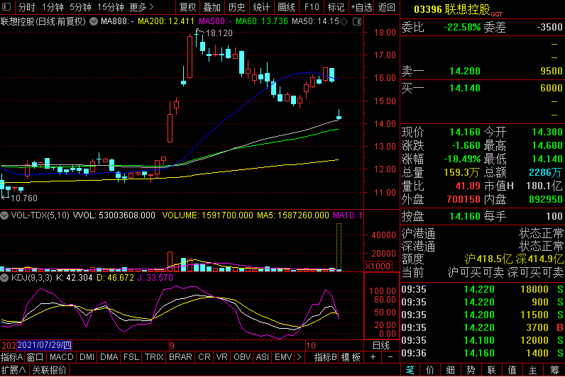Select the 15分钟 timeframe tab

(110, 7)
